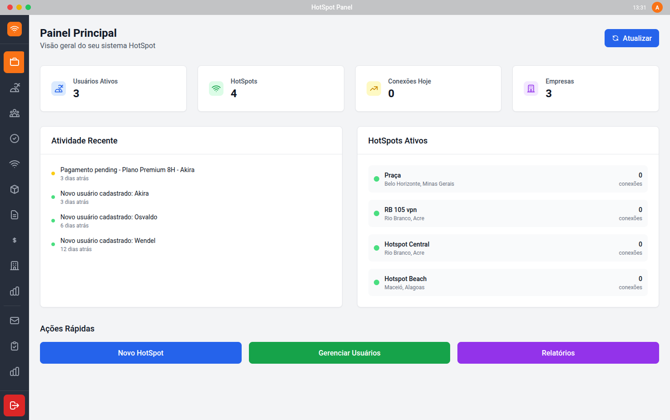Open the envelope messages icon in sidebar
Screen dimensions: 670x420
point(14,320)
